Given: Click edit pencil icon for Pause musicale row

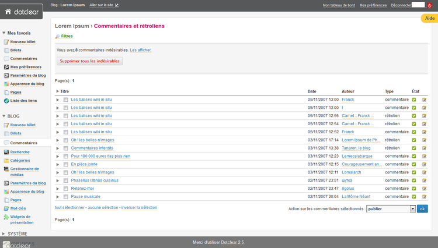Looking at the screenshot, I should (x=425, y=197).
